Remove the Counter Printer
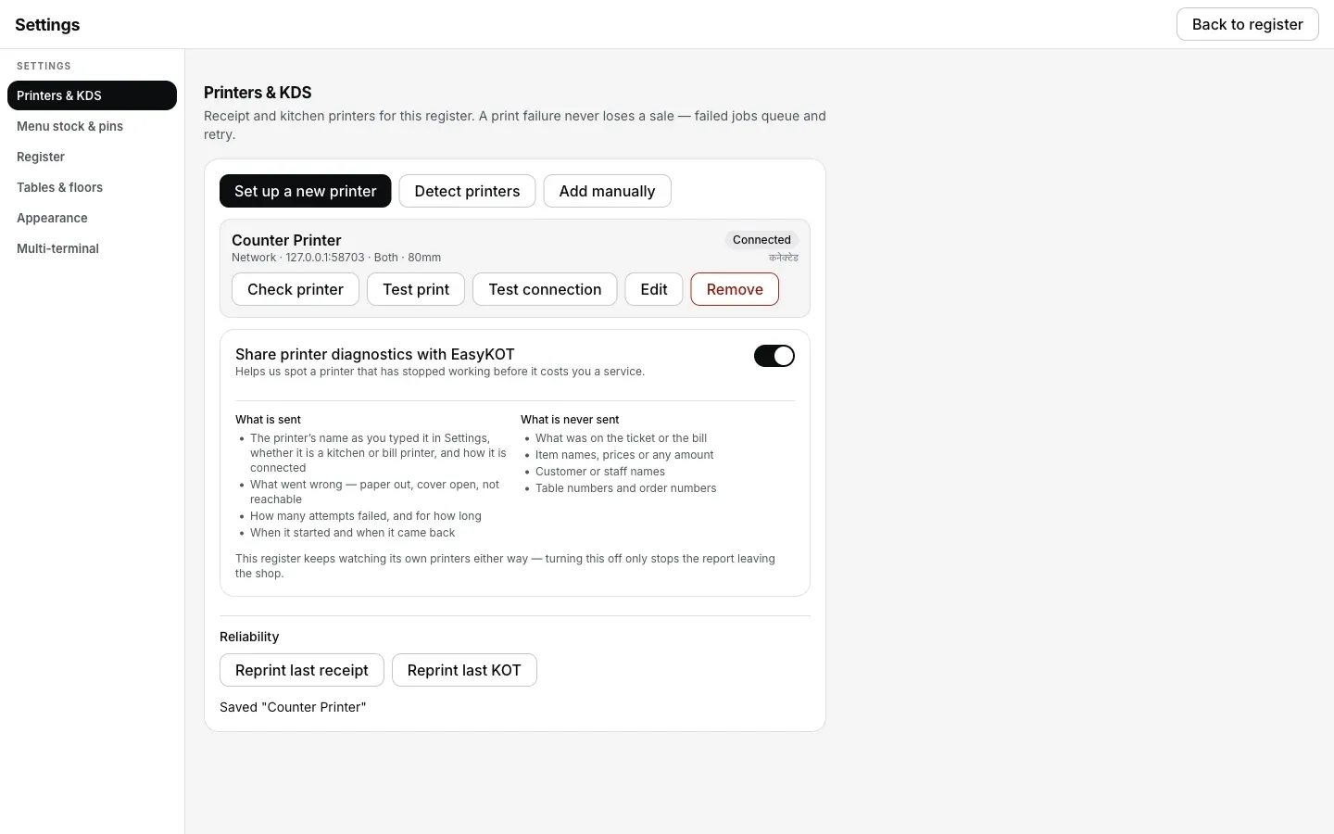The width and height of the screenshot is (1334, 834). click(x=735, y=289)
